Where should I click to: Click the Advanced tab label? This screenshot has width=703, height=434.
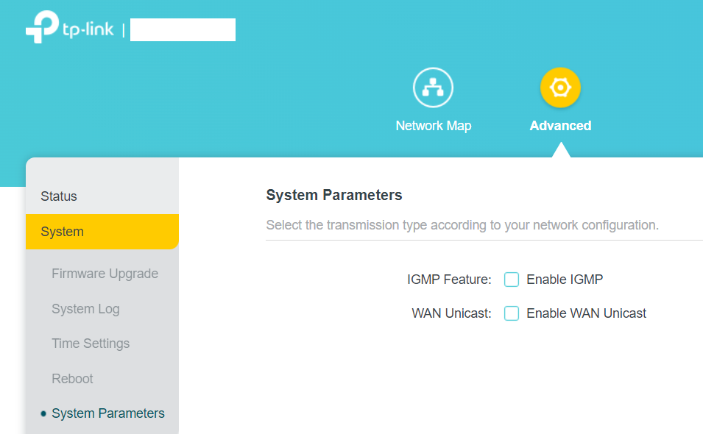pos(560,126)
